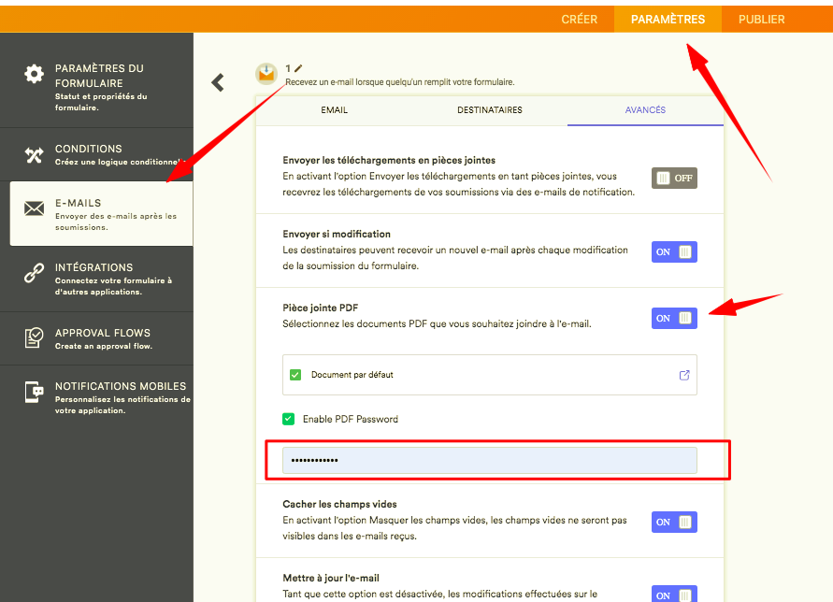Click the email title "1"
The image size is (833, 602).
[x=288, y=68]
